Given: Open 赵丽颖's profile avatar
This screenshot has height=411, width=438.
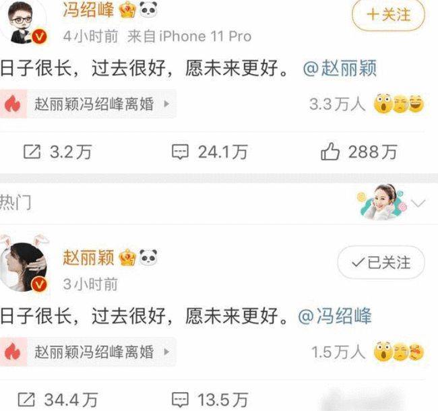Looking at the screenshot, I should click(x=24, y=264).
